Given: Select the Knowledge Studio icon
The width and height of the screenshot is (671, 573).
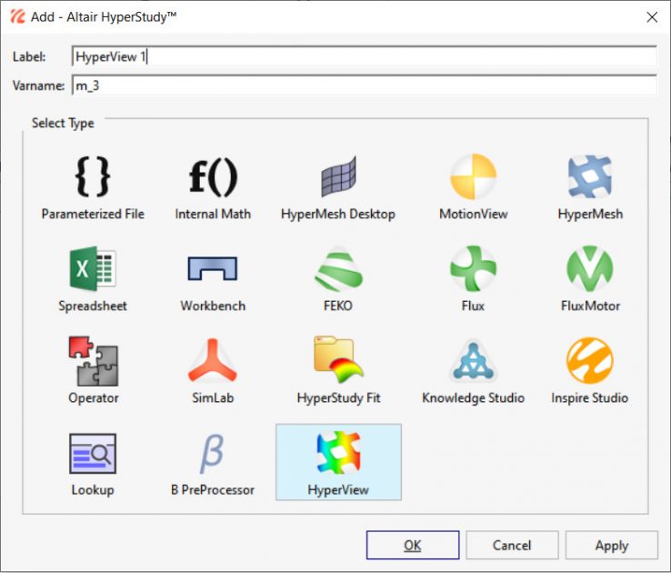Looking at the screenshot, I should coord(473,362).
